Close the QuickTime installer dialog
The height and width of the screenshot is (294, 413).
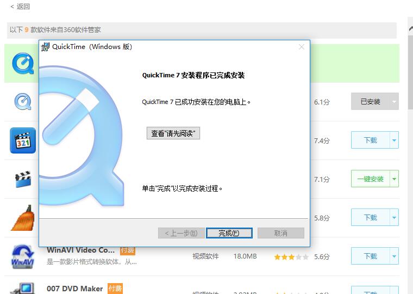[x=302, y=47]
